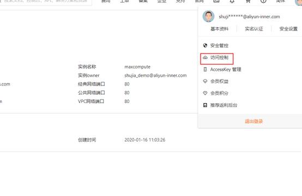The image size is (302, 196).
Task: Click the instance name value maxcompute
Action: click(137, 67)
